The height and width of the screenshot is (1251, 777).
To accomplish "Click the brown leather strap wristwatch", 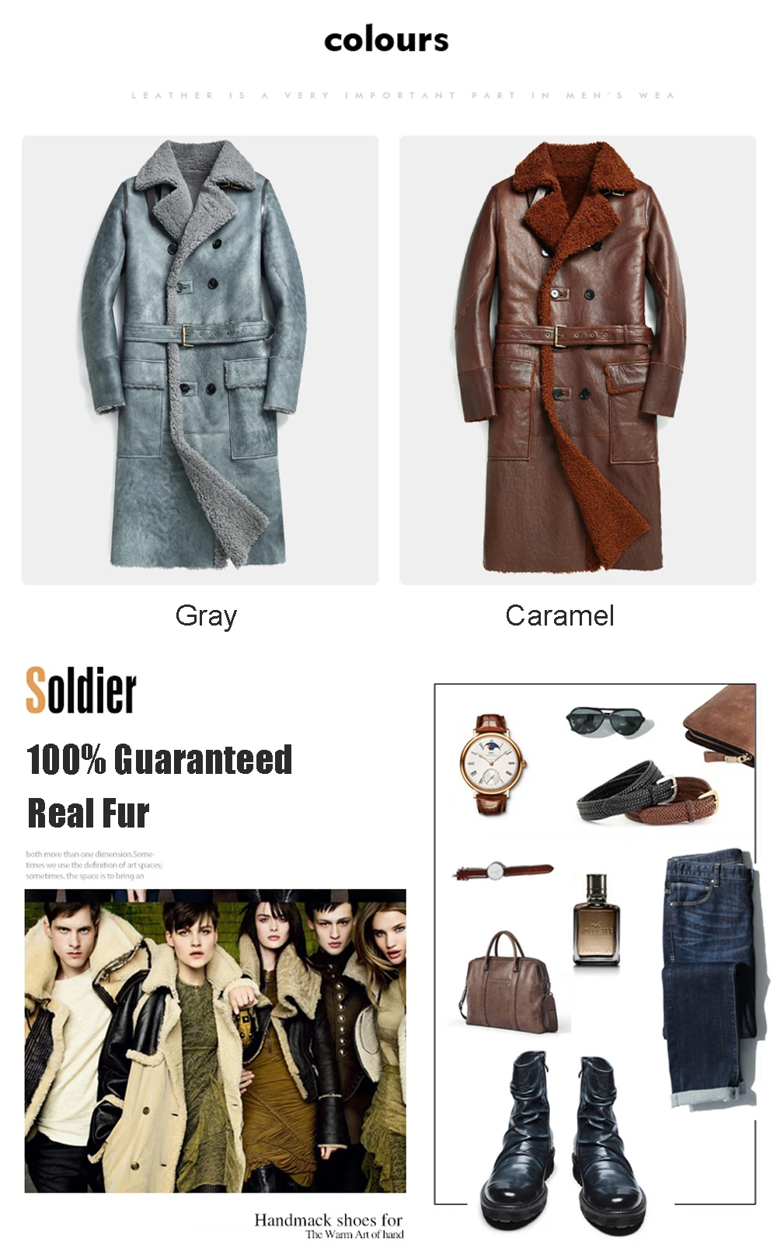I will pyautogui.click(x=493, y=764).
